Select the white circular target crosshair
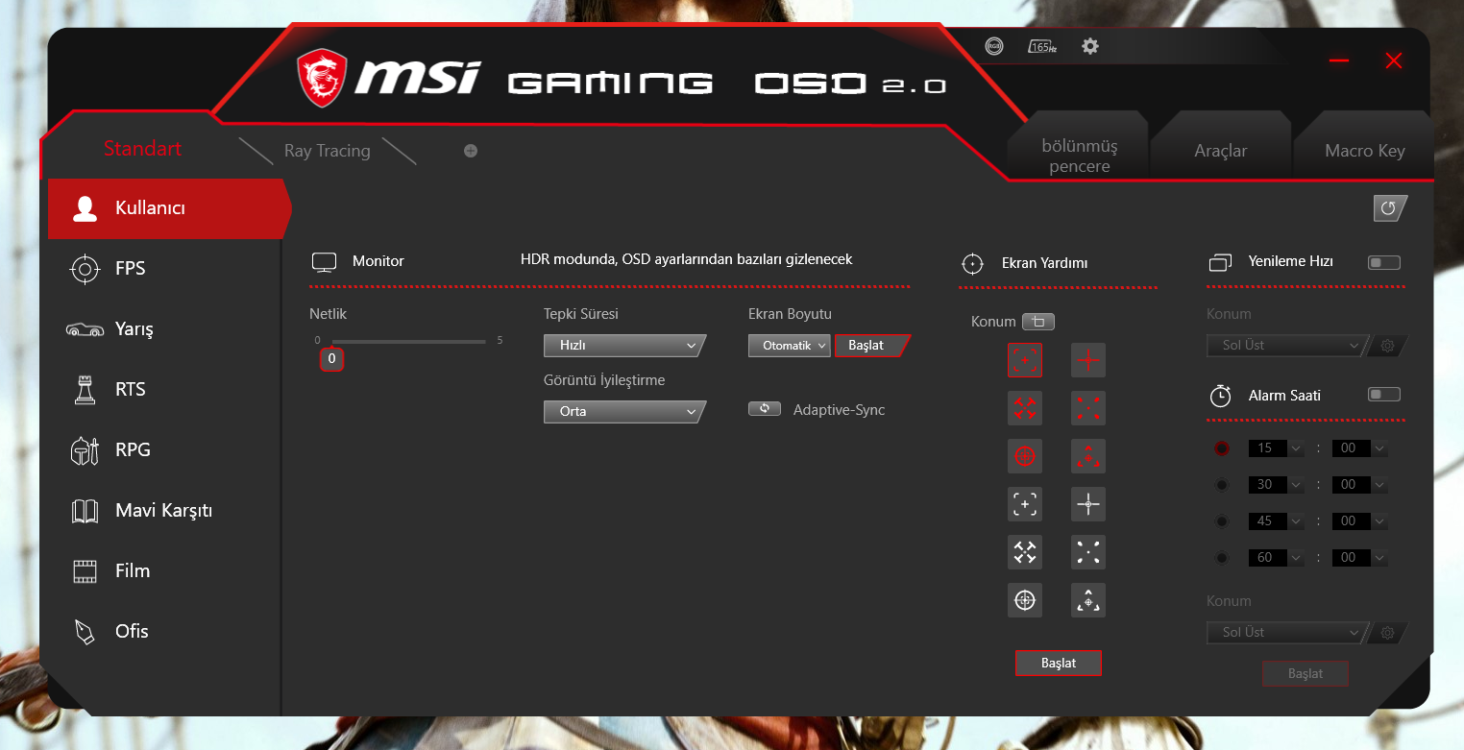The image size is (1464, 750). tap(1025, 600)
